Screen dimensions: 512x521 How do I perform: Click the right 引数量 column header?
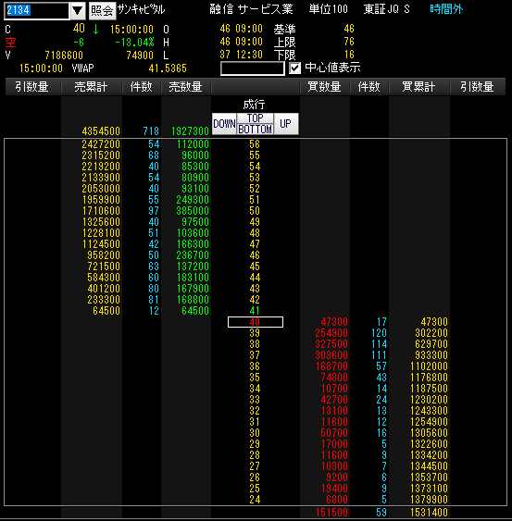coord(478,87)
